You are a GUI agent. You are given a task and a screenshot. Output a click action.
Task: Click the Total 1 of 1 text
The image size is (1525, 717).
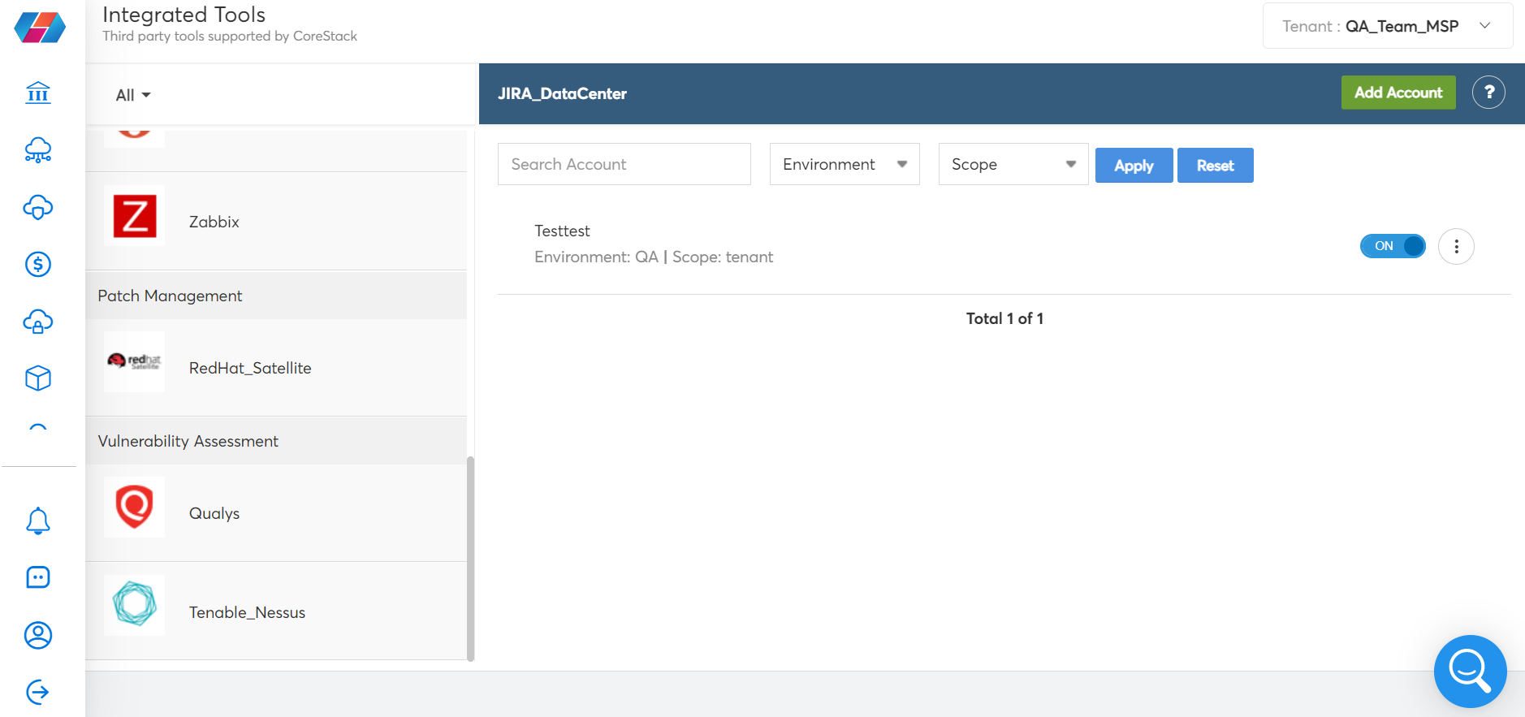coord(1004,318)
